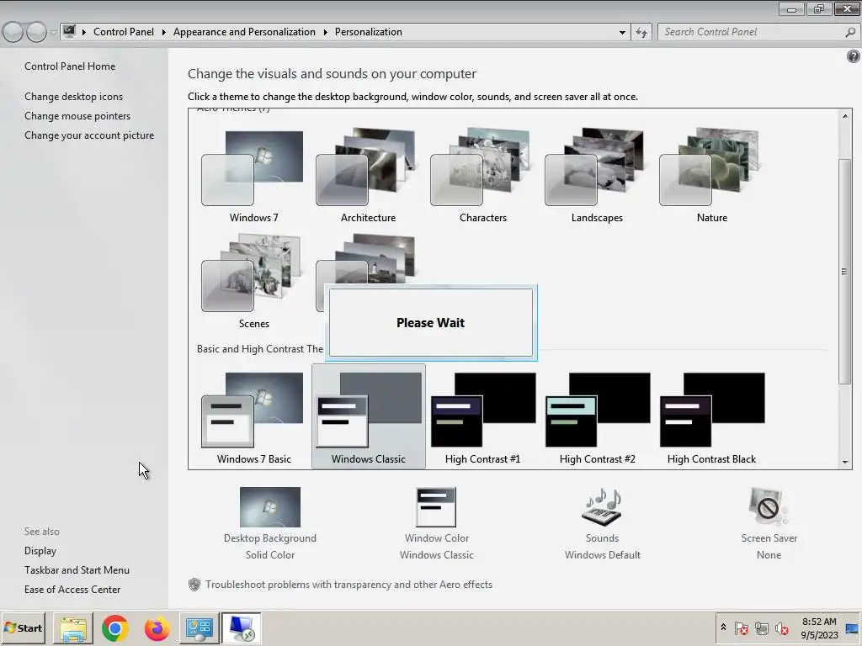
Task: Select the Nature theme
Action: tap(711, 176)
